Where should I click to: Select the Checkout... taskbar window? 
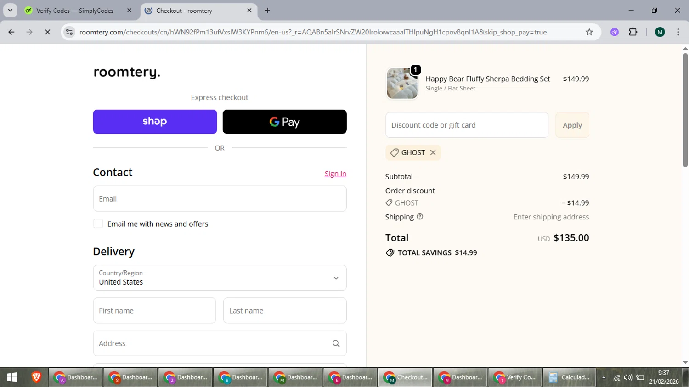(x=405, y=377)
